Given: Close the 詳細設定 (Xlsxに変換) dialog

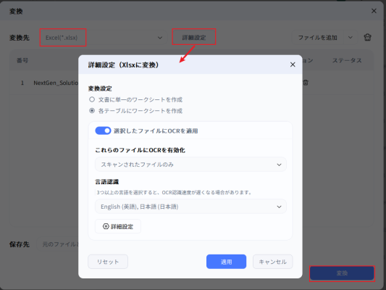Looking at the screenshot, I should point(293,65).
